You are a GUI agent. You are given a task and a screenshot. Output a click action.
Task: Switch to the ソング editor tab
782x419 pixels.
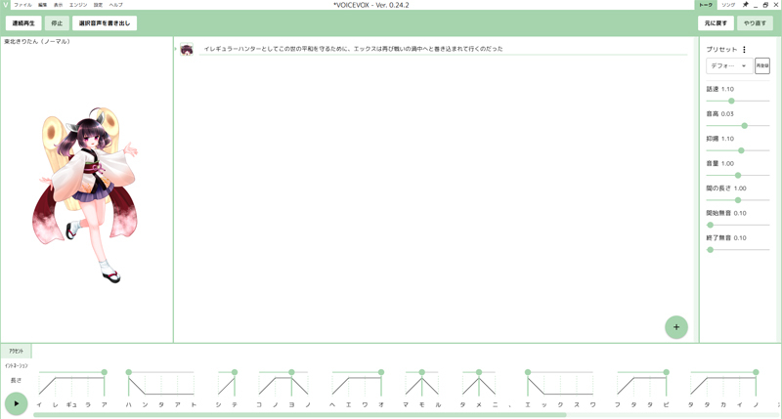[x=728, y=5]
